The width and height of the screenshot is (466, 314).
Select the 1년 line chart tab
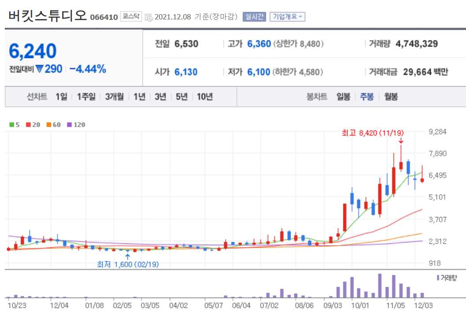pyautogui.click(x=139, y=97)
